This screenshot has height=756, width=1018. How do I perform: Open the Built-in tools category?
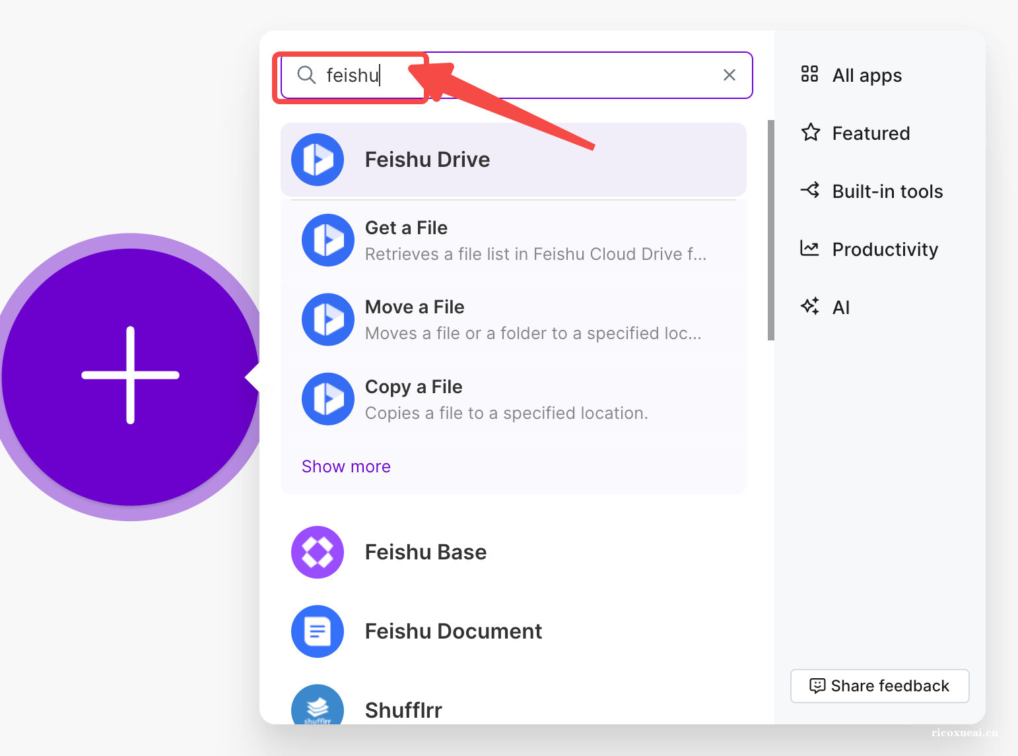[887, 191]
